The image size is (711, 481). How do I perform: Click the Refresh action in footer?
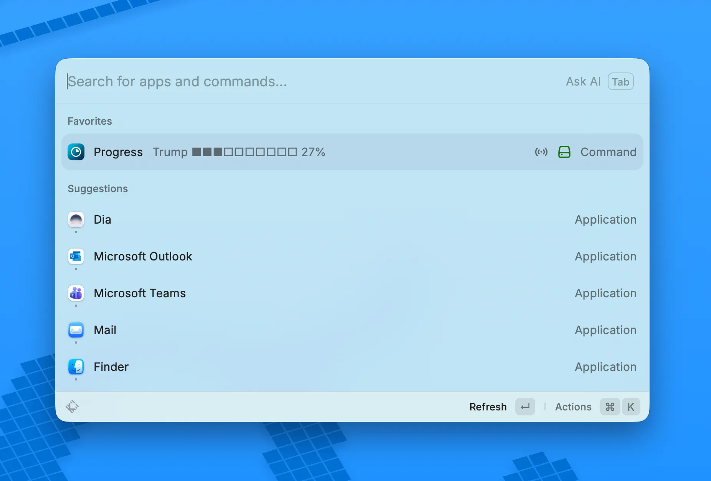488,407
